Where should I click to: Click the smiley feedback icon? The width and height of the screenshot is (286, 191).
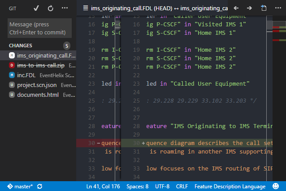[276, 186]
